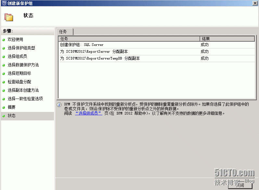The height and width of the screenshot is (190, 259).
Task: Click green dot beside 选择组成员 step
Action: (x=4, y=57)
